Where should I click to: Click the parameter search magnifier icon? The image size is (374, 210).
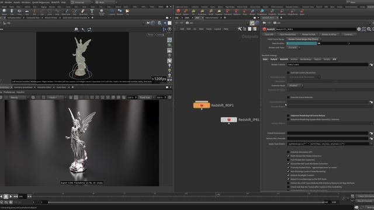tap(369, 29)
